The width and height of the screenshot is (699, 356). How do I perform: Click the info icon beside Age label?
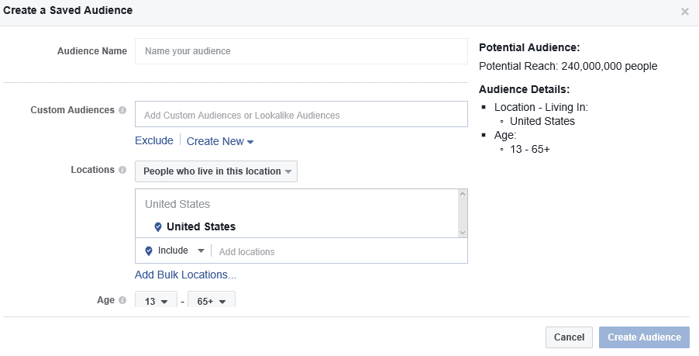tap(122, 300)
